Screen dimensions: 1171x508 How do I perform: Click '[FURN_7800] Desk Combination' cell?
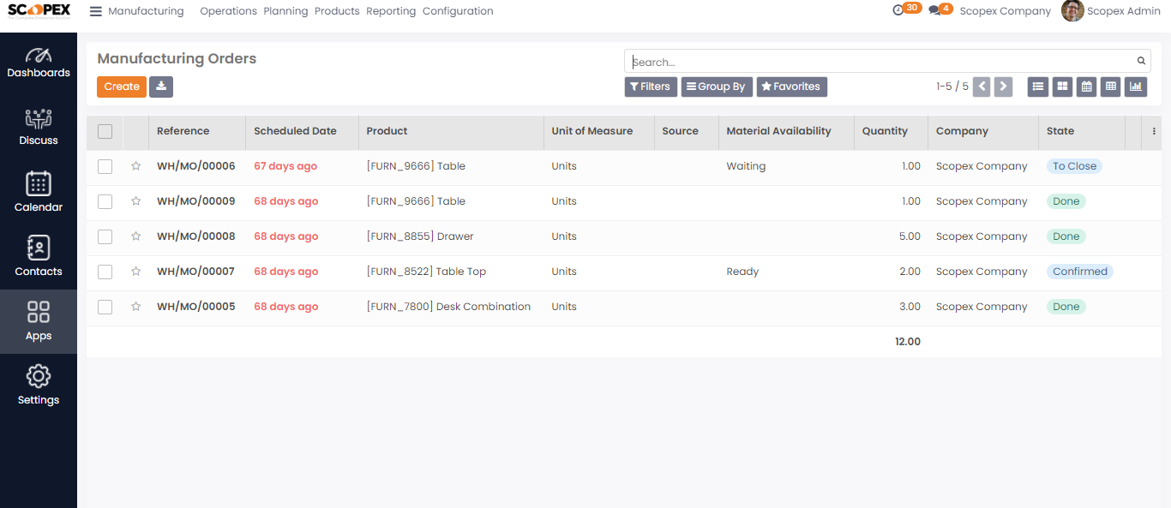[x=448, y=307]
